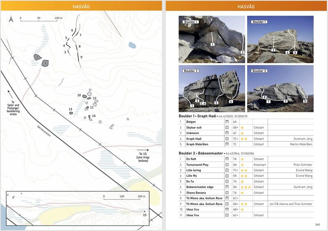Open Boulder 2 photo with routes 1 to 6
Screen dimensions: 328x231
pos(212,88)
